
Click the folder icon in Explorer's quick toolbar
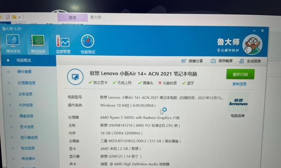(14, 17)
